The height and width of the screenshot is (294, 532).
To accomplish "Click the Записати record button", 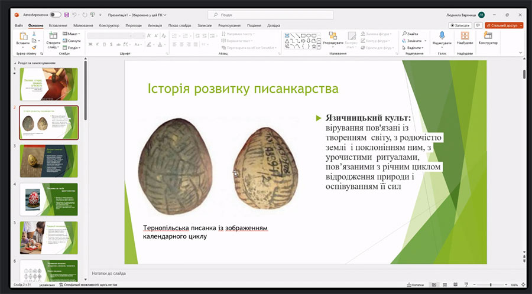I will point(460,25).
